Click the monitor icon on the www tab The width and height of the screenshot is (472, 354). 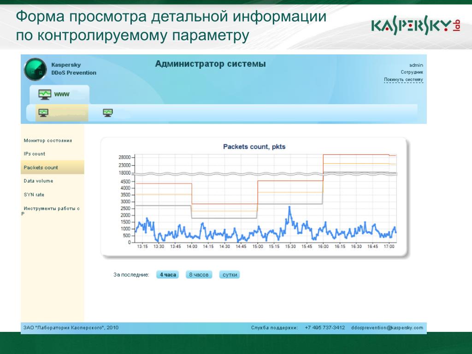45,94
